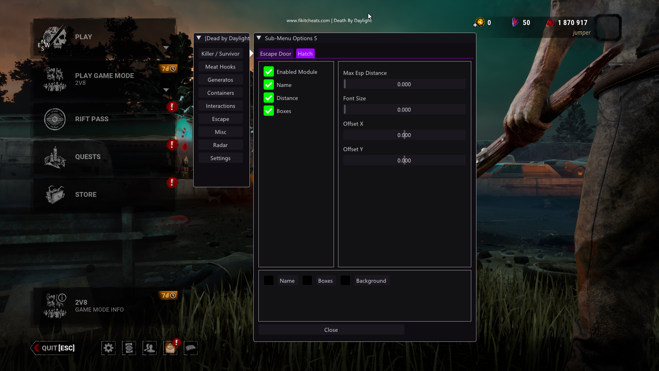Uncheck the Enabled Module checkbox

coord(269,72)
